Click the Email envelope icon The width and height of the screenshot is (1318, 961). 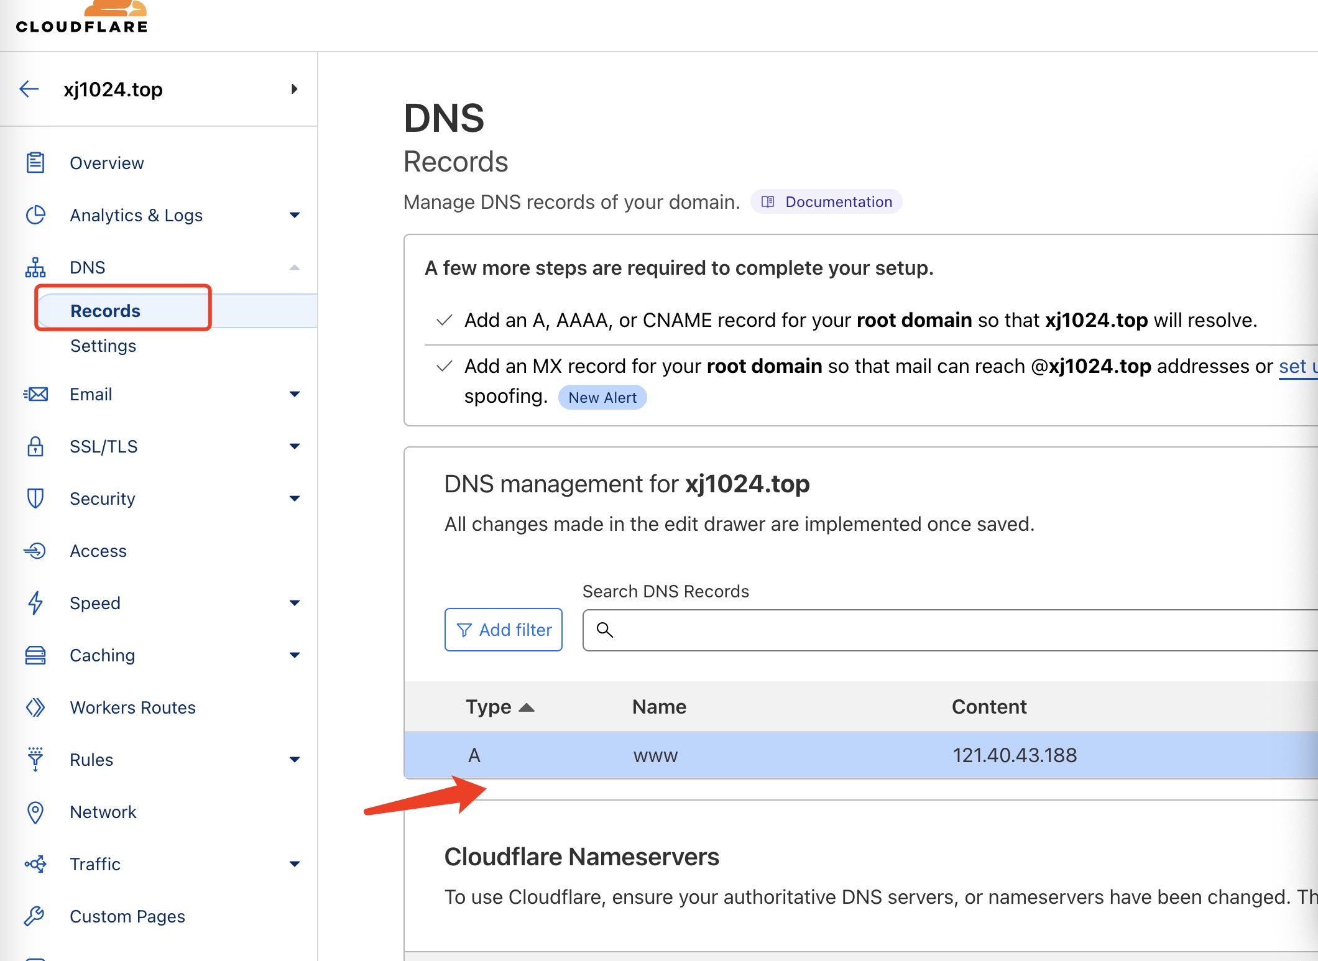pyautogui.click(x=35, y=394)
